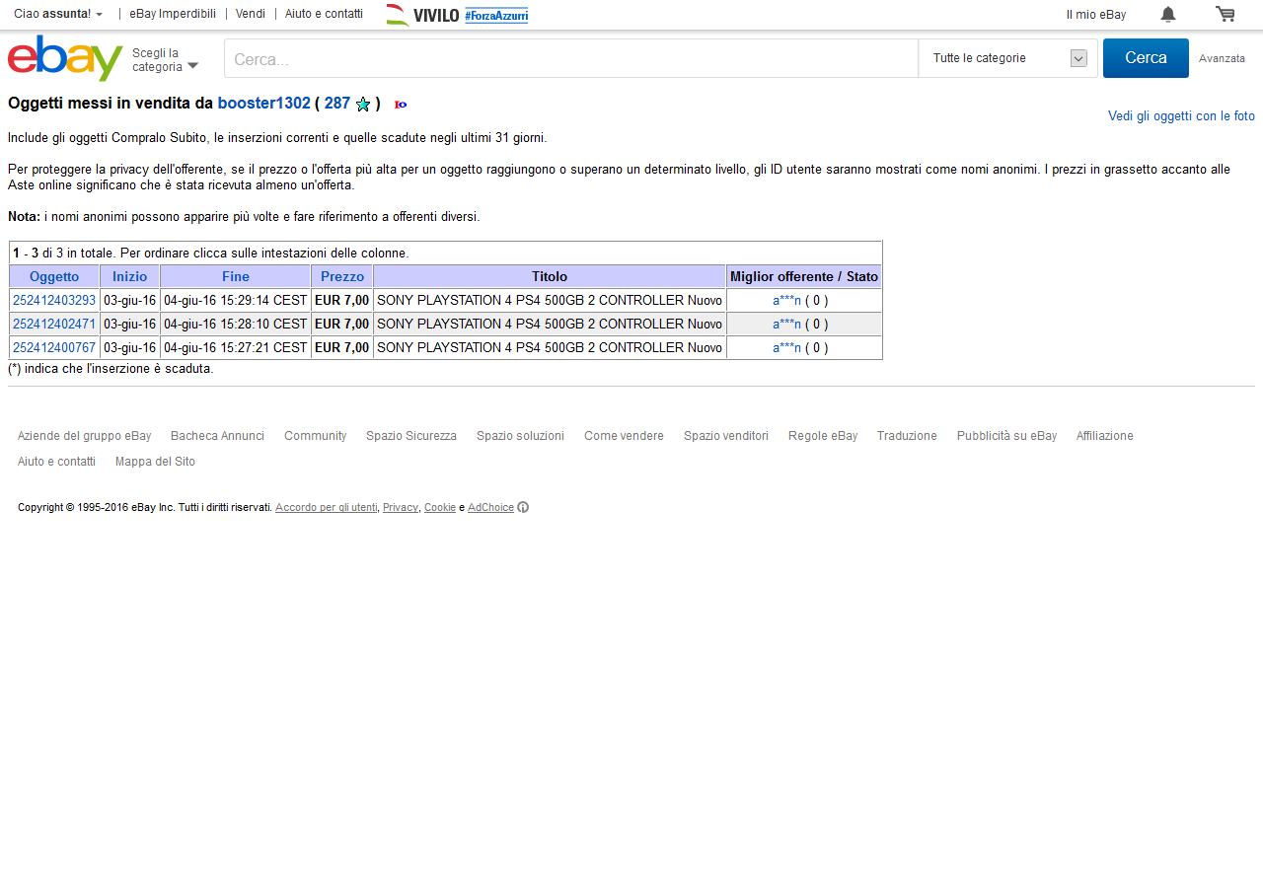The height and width of the screenshot is (872, 1263).
Task: Open the notifications bell icon
Action: pos(1167,14)
